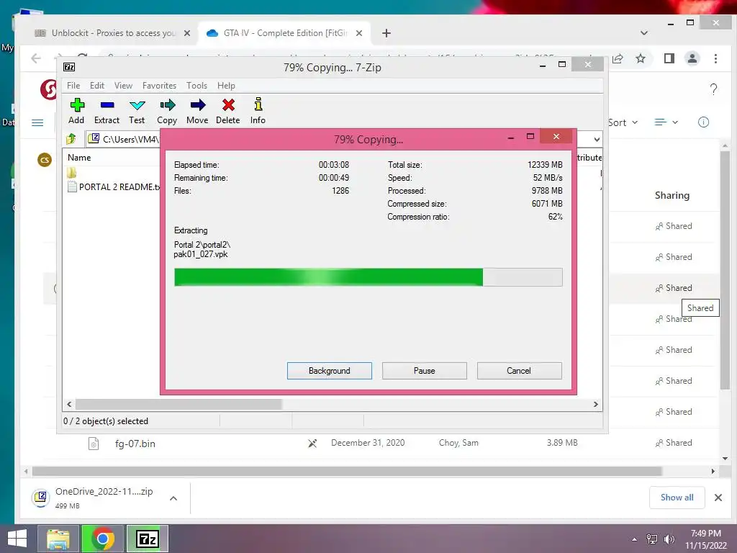Open the Tools menu in 7-Zip
The image size is (737, 553).
(196, 86)
